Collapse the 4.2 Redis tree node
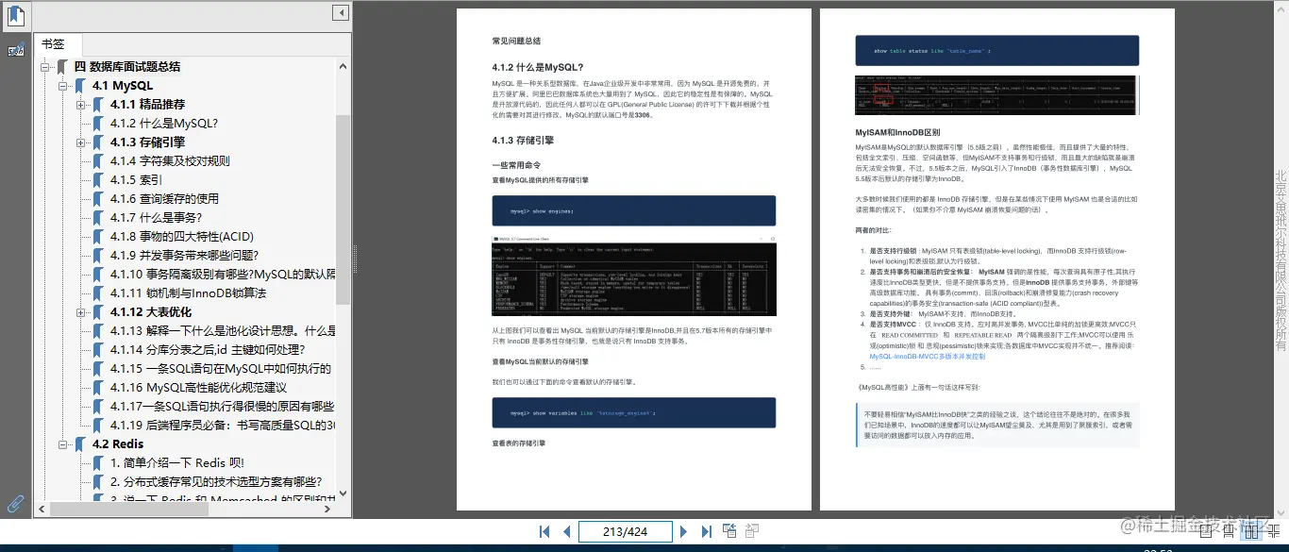This screenshot has width=1289, height=552. (63, 444)
